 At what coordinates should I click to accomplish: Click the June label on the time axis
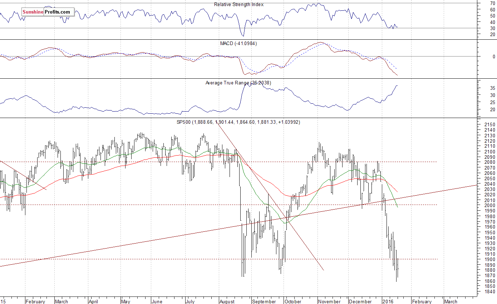coord(157,301)
